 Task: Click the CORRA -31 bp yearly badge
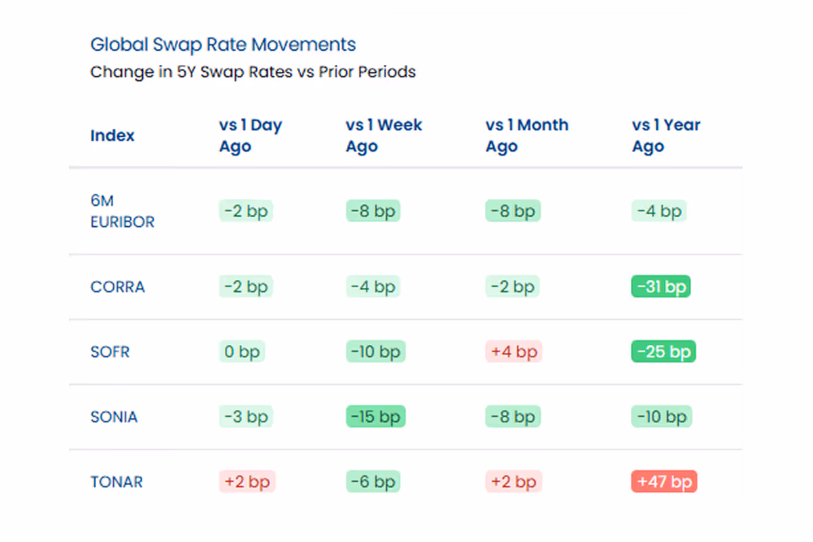(661, 287)
